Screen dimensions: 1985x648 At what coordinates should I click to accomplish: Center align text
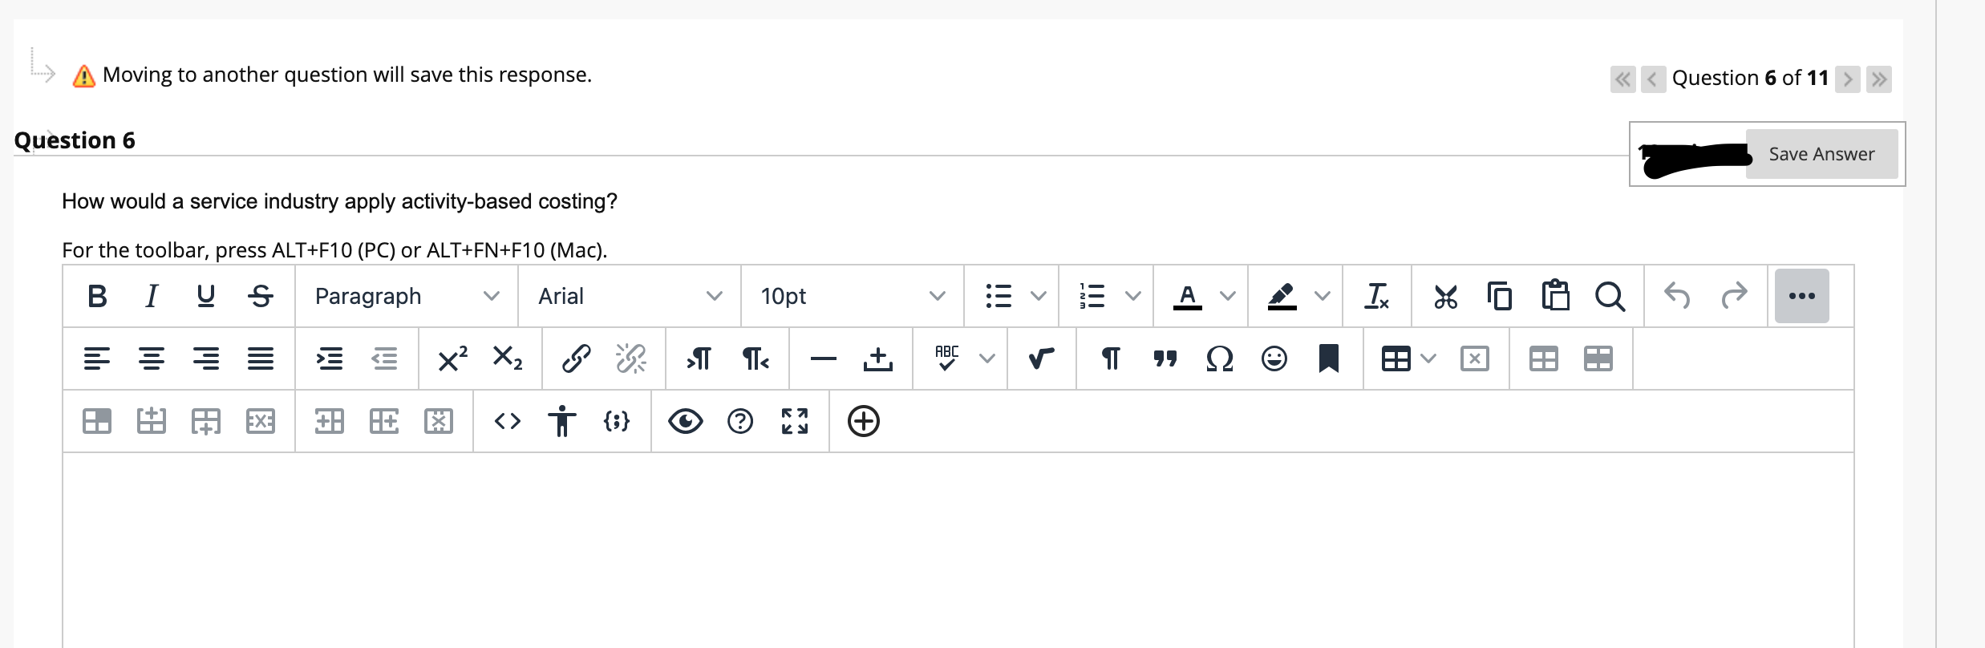pyautogui.click(x=152, y=358)
